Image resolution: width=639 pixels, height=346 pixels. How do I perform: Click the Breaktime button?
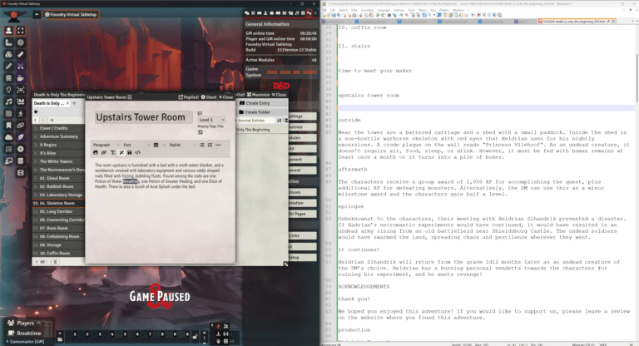tap(25, 333)
